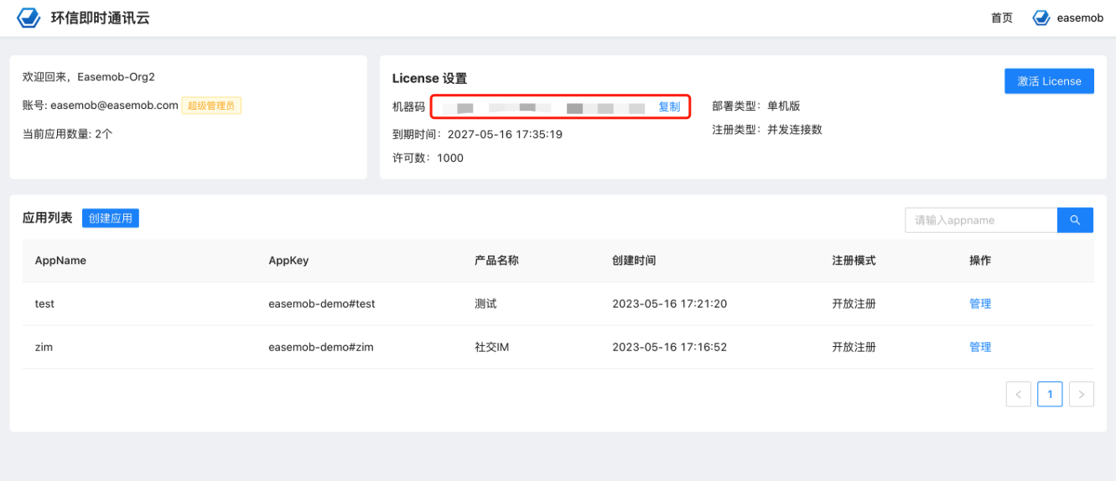The image size is (1116, 481).
Task: Click the 产品名称 column header
Action: [x=496, y=261]
